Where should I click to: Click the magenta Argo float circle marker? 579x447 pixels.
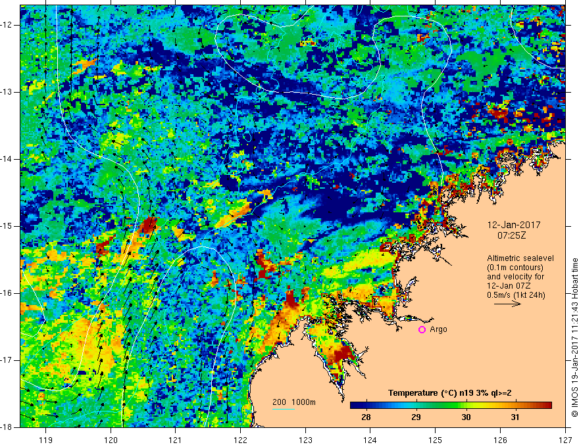(x=422, y=329)
